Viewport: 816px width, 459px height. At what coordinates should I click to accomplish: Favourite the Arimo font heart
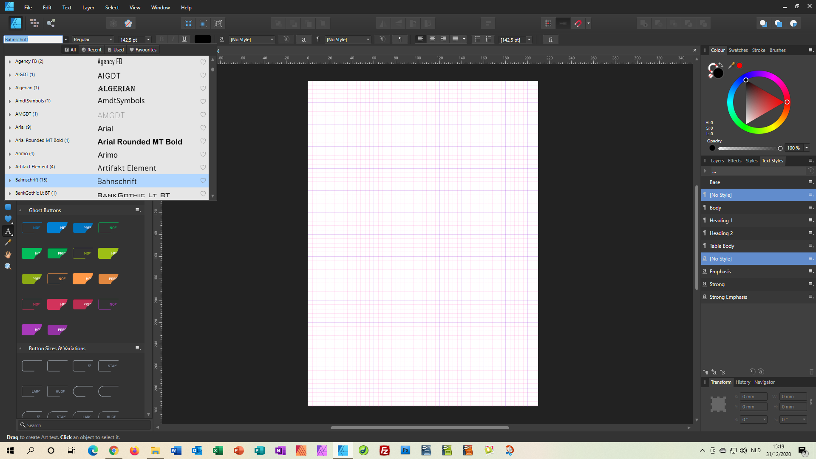pyautogui.click(x=203, y=154)
